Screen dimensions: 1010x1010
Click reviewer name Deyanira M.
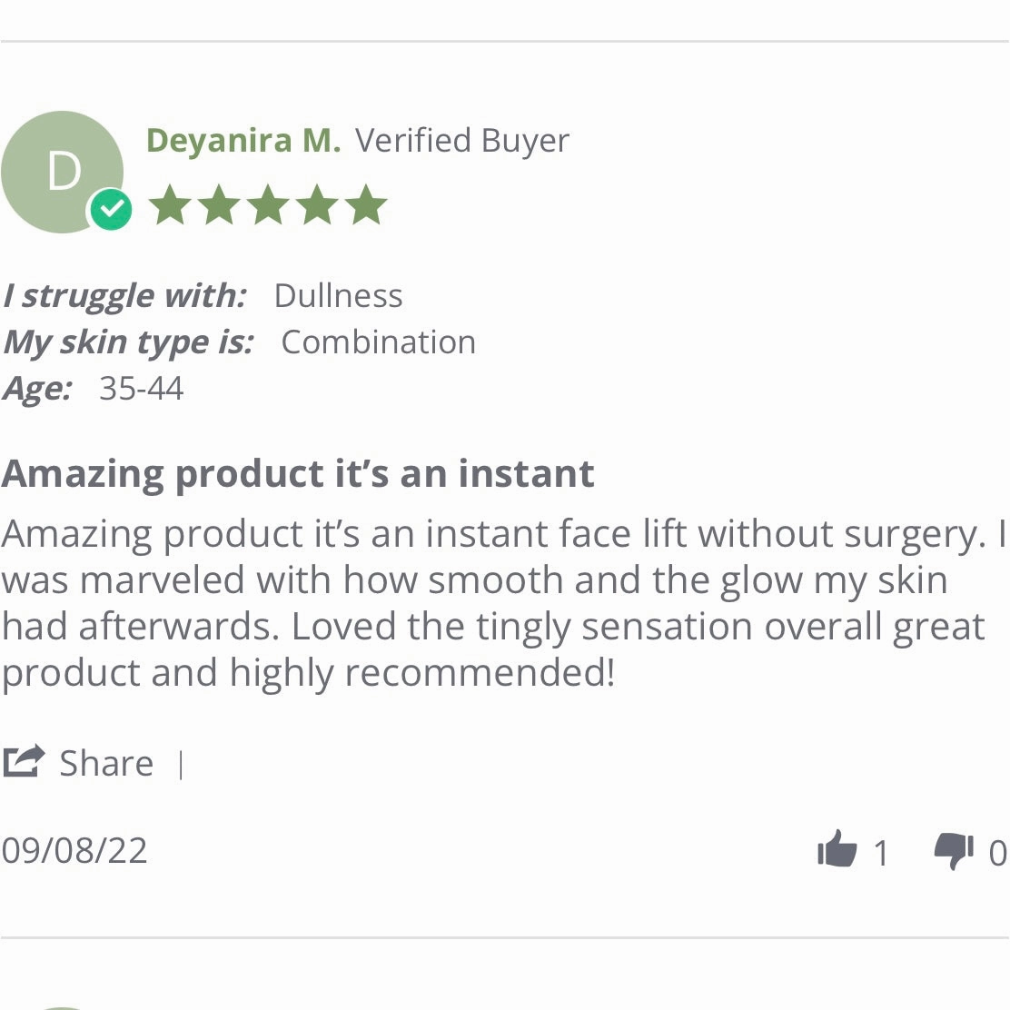tap(243, 141)
